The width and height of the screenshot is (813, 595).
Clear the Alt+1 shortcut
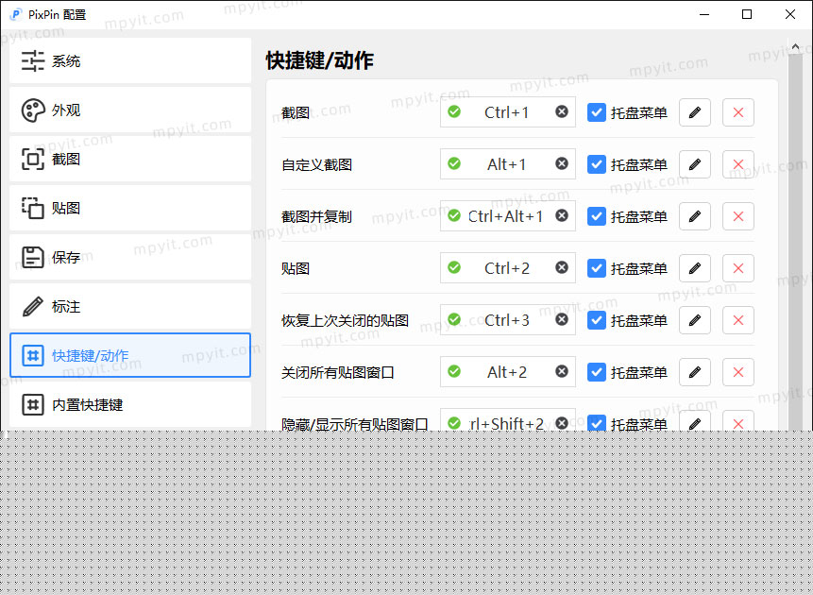(562, 164)
